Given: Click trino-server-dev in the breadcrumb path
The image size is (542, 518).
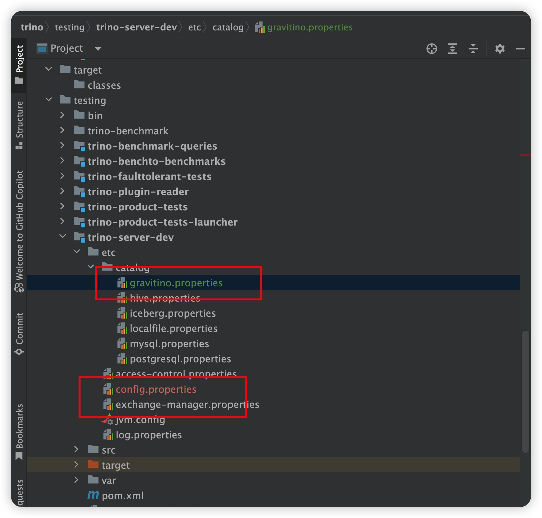Looking at the screenshot, I should (136, 27).
